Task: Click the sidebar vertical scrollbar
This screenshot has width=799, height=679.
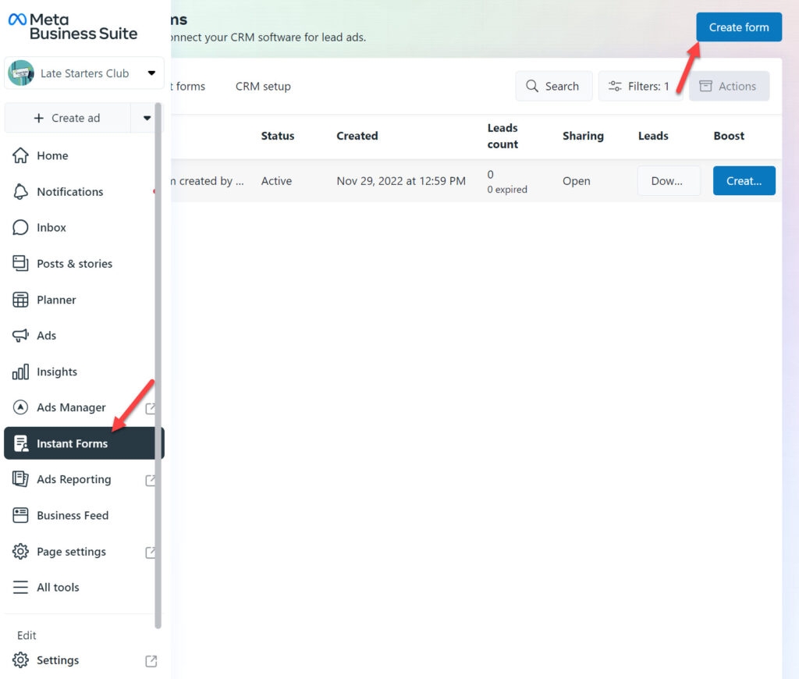Action: pos(158,365)
